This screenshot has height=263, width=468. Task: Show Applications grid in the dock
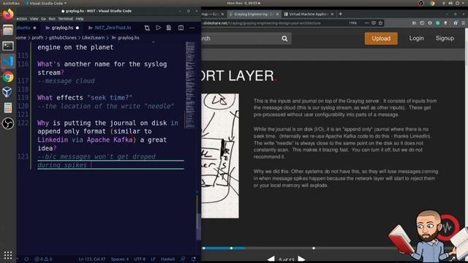click(x=8, y=255)
